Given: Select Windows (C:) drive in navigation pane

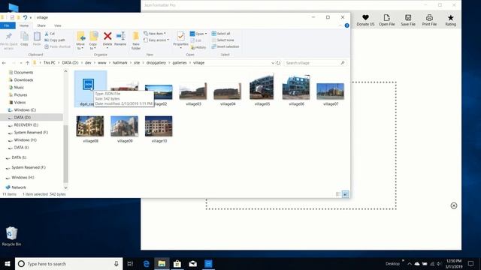Looking at the screenshot, I should click(25, 110).
